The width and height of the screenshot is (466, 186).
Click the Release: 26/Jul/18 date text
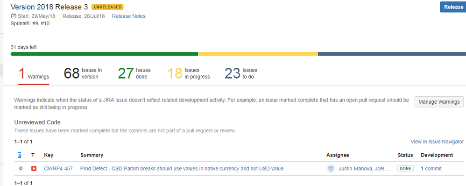coord(84,16)
